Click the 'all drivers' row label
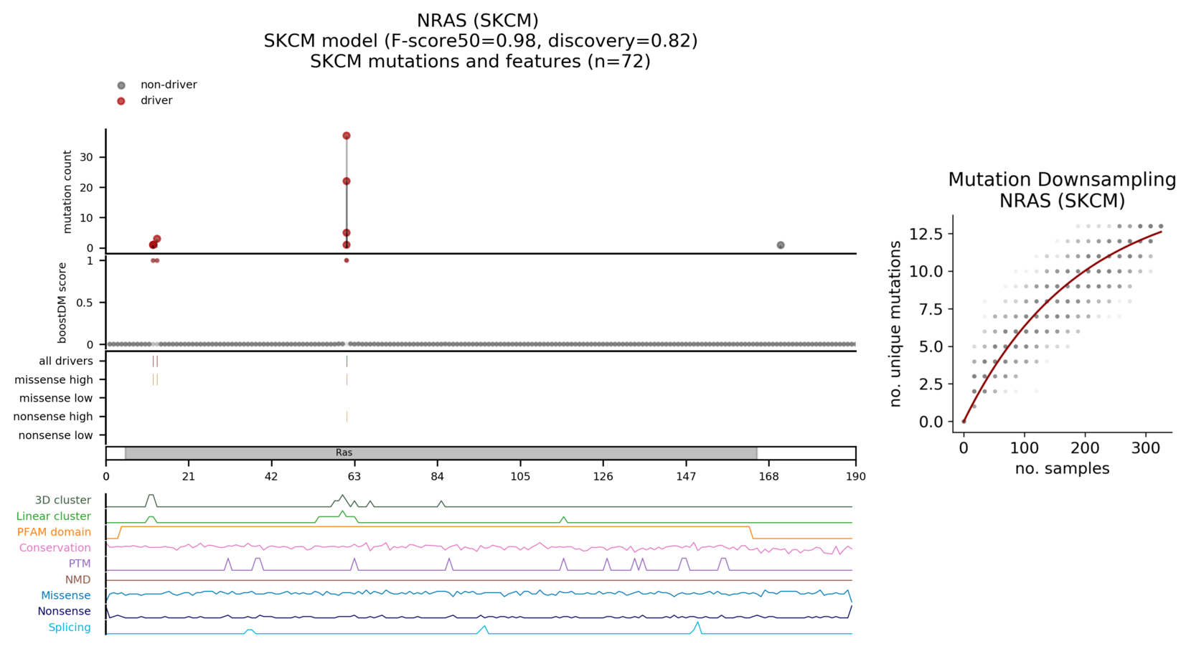The height and width of the screenshot is (649, 1186). pyautogui.click(x=66, y=361)
